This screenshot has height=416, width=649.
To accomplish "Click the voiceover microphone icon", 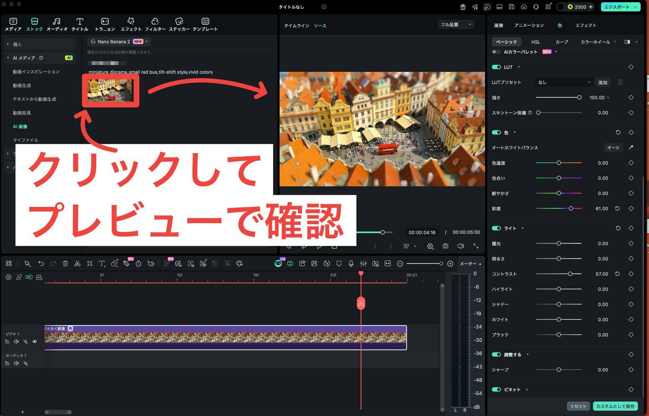I will point(351,264).
